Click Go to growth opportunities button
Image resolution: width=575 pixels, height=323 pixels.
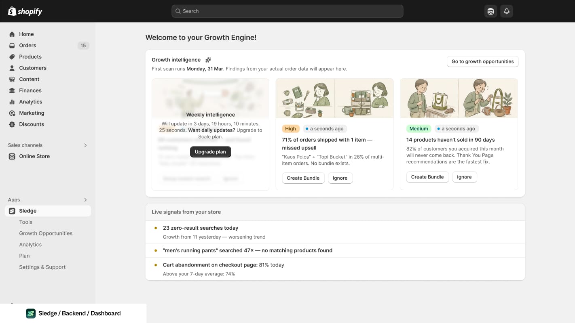pyautogui.click(x=482, y=62)
